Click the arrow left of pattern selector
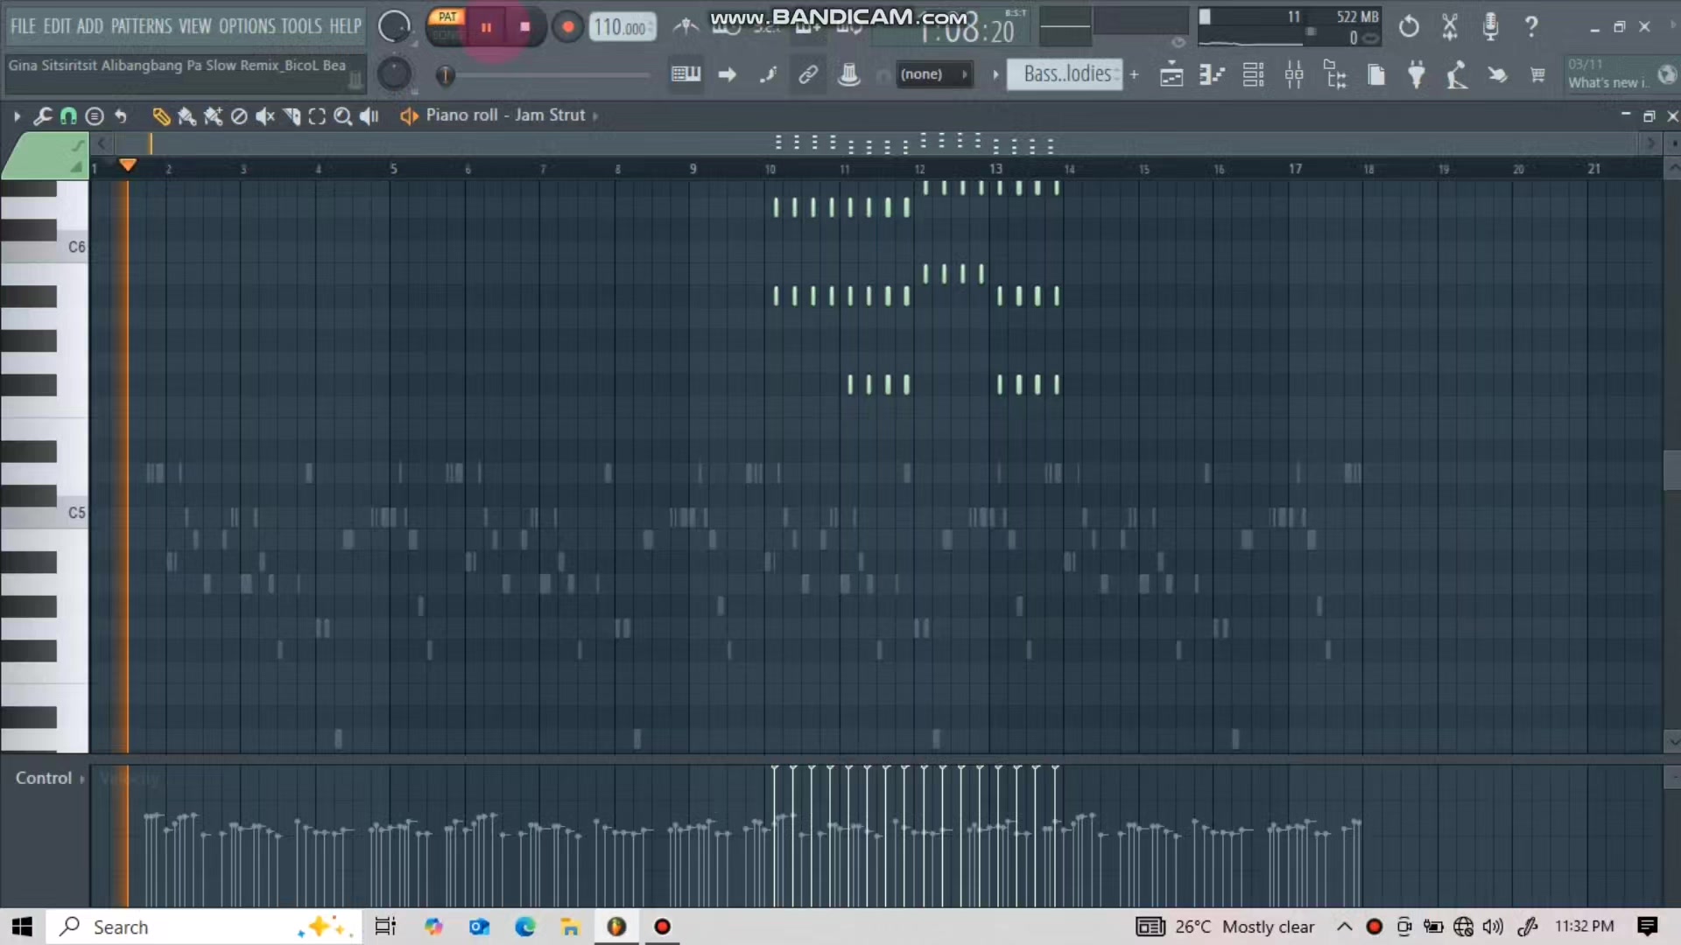The image size is (1681, 945). tap(995, 74)
